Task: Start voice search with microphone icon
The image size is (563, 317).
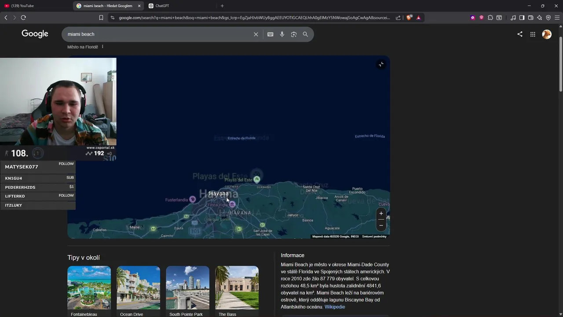Action: coord(282,34)
